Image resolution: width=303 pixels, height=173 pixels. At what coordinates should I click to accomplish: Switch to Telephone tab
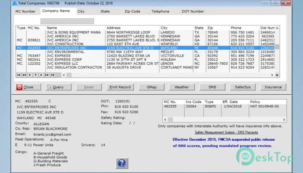(160, 11)
